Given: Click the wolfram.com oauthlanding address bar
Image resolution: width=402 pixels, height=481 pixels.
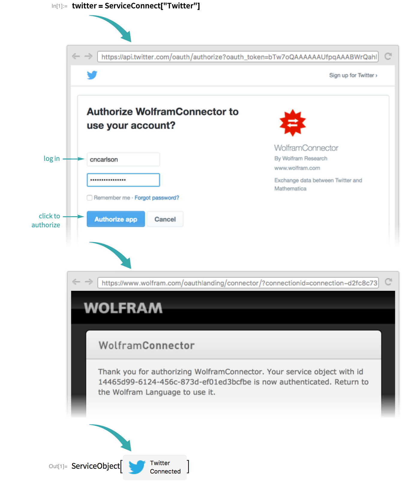Looking at the screenshot, I should point(238,283).
